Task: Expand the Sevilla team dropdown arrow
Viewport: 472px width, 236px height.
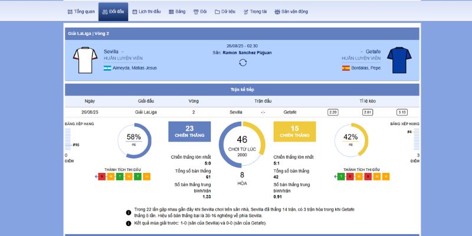Action: point(123,52)
